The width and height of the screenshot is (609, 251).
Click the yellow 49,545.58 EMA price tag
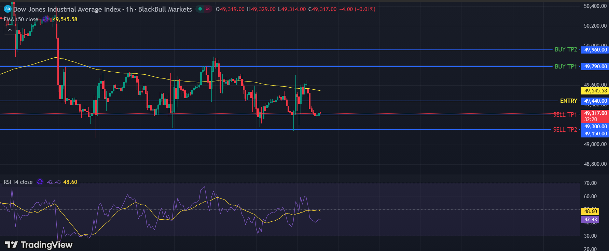coord(595,91)
